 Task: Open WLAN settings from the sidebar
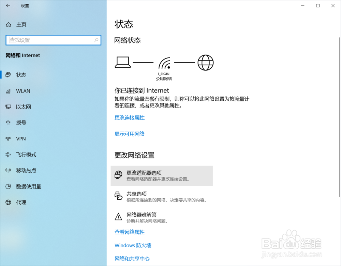[x=21, y=91]
